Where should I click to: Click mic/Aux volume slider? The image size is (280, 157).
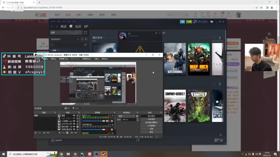(x=94, y=121)
